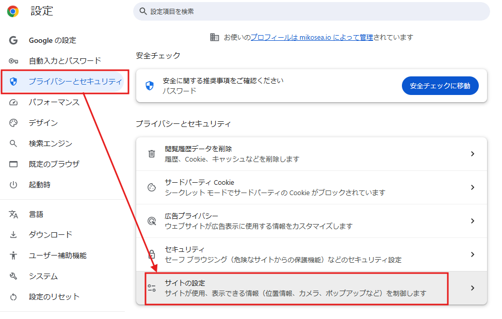Click the key icon for autofill and passwords
The width and height of the screenshot is (502, 319).
tap(13, 61)
